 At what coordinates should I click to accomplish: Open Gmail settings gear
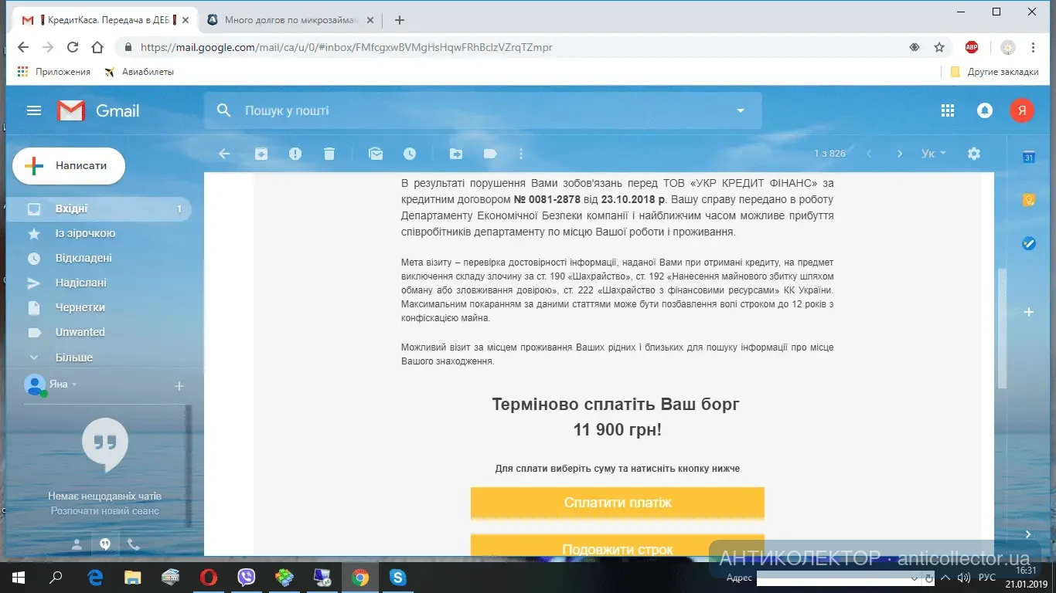(x=974, y=154)
